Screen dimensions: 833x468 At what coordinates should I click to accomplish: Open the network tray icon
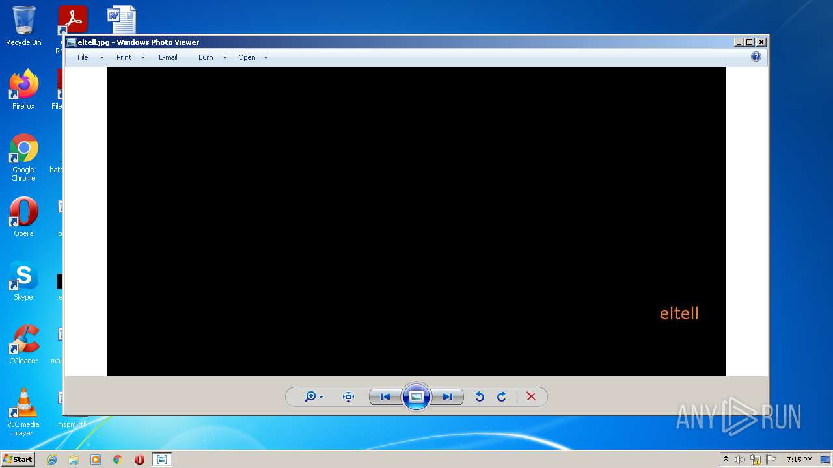click(x=756, y=460)
